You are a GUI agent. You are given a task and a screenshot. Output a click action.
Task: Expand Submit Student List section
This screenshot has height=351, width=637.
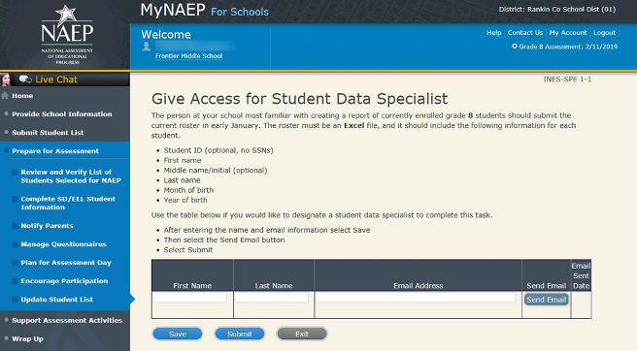tap(48, 132)
